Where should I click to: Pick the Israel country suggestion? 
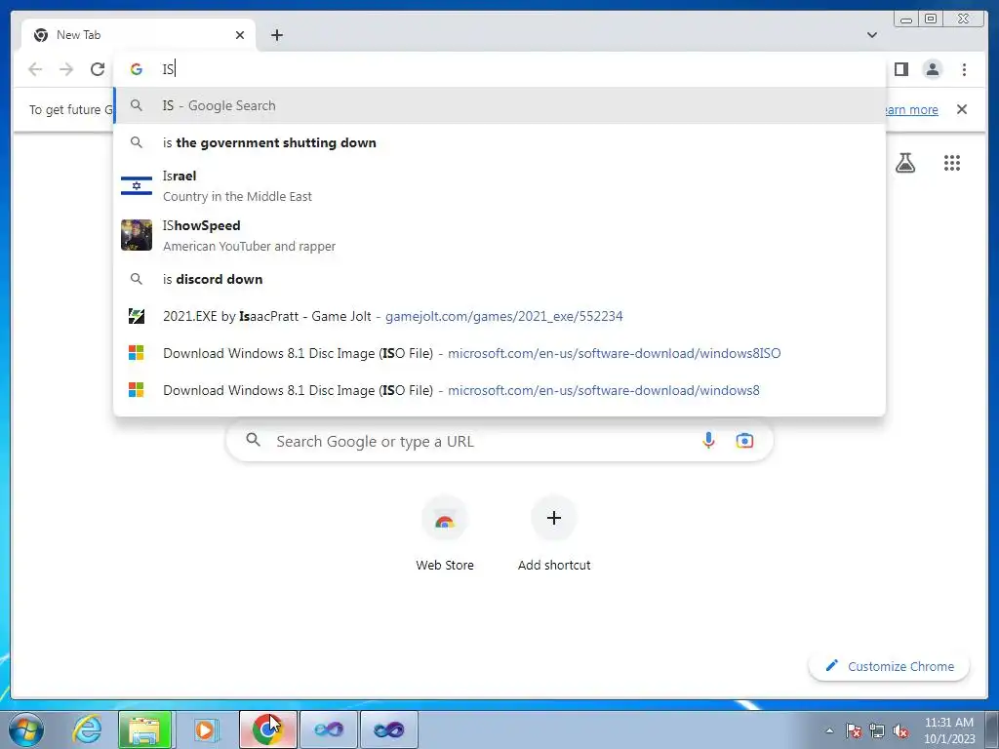[x=499, y=186]
